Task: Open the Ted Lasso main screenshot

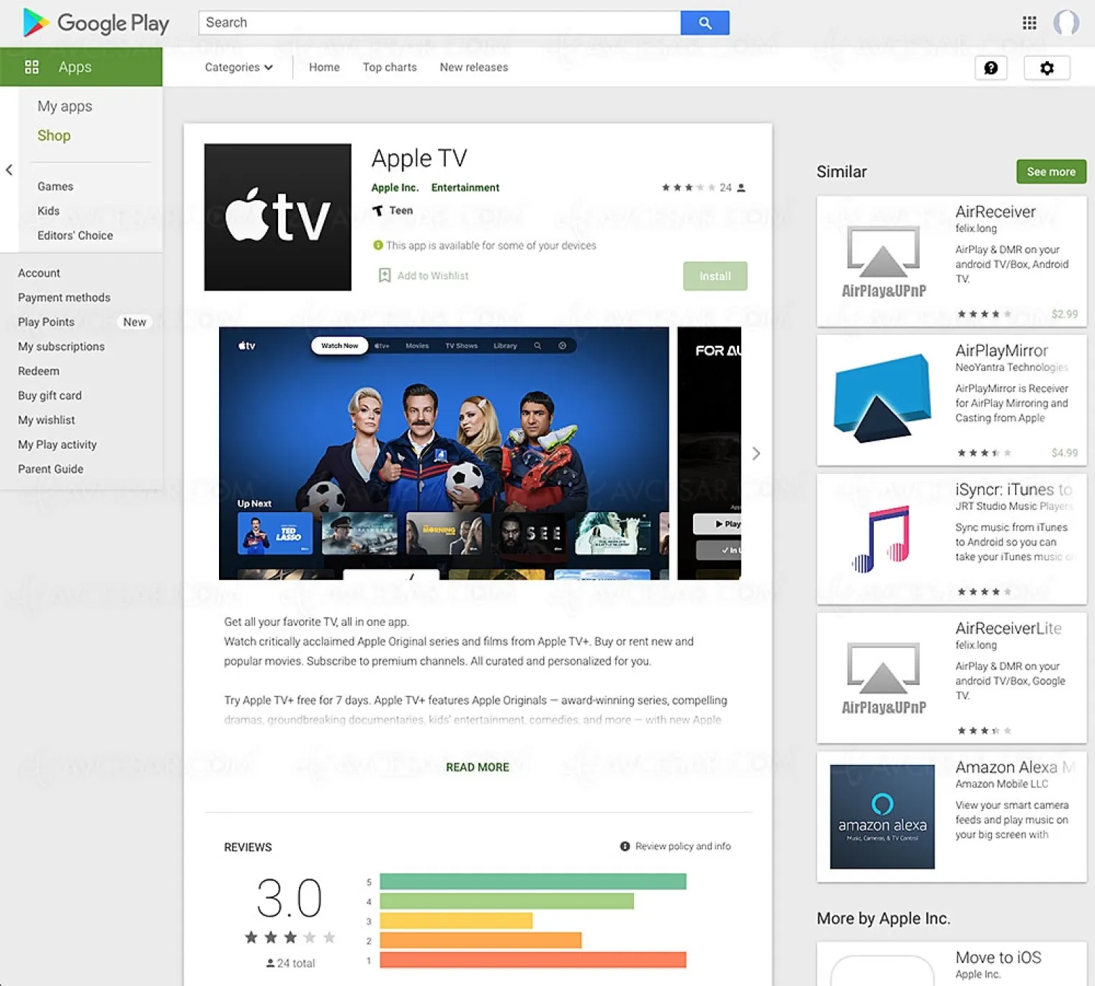Action: pyautogui.click(x=444, y=453)
